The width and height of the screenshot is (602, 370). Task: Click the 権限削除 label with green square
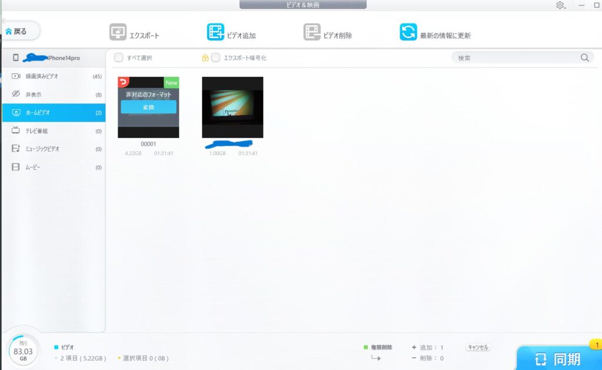click(x=378, y=347)
